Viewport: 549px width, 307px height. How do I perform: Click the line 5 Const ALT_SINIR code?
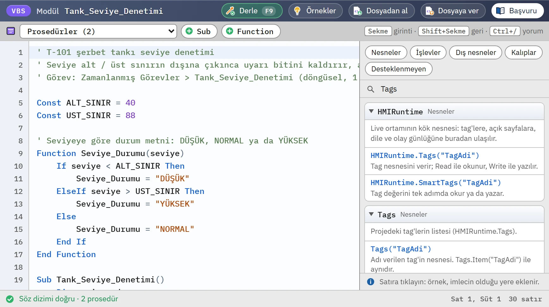(86, 103)
